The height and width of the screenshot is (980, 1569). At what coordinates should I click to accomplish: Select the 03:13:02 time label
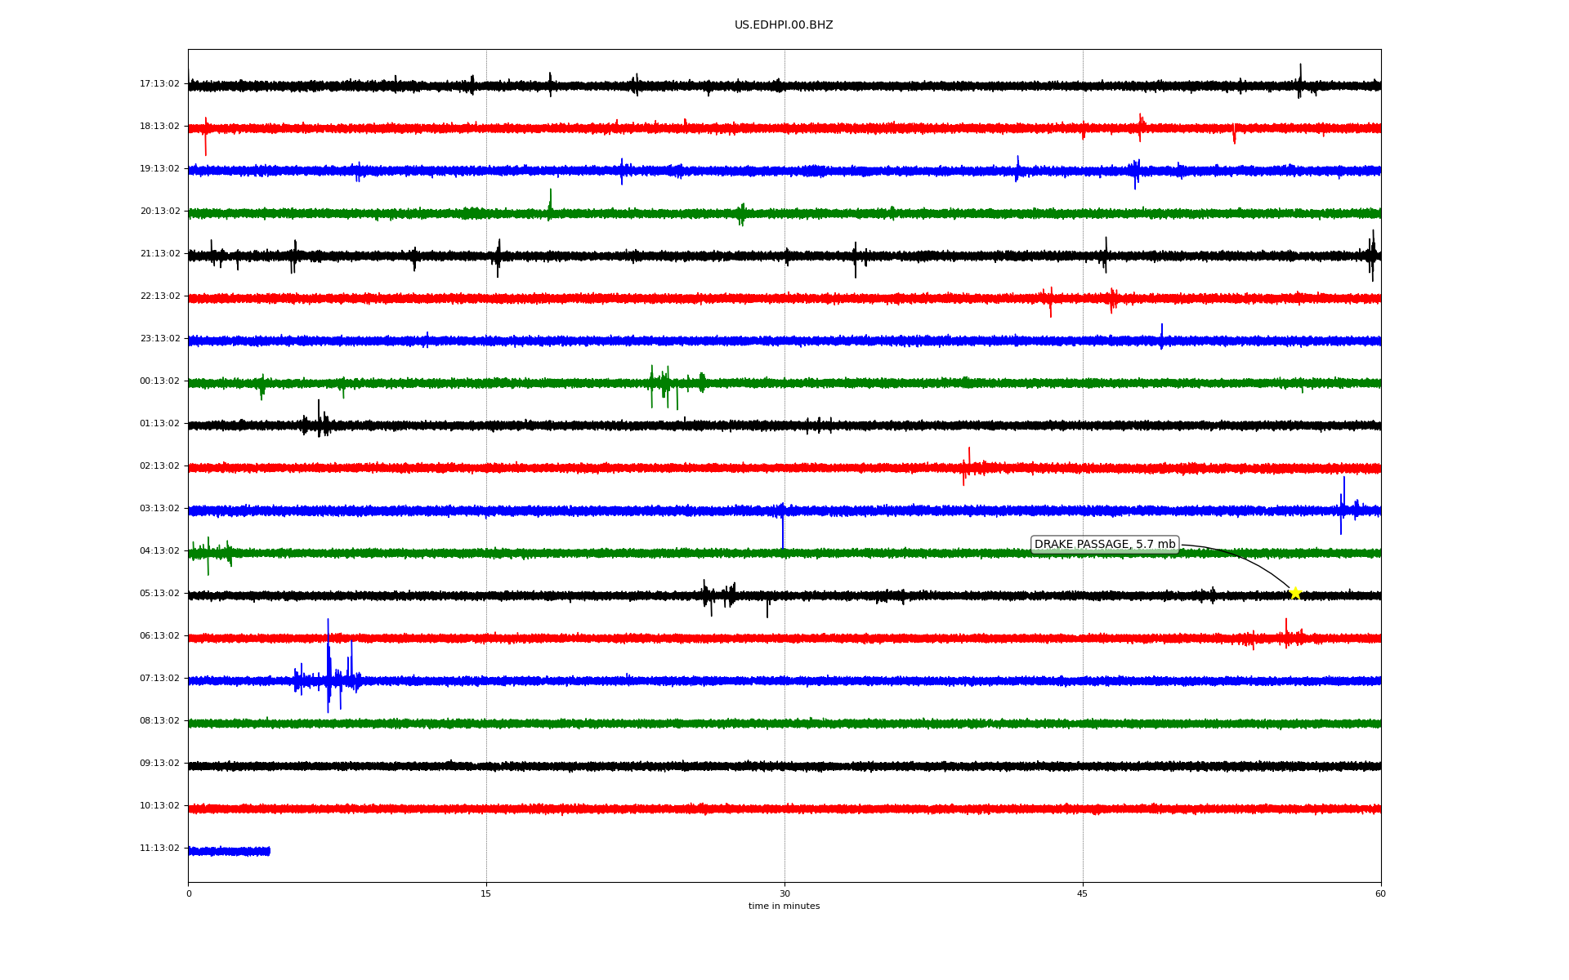[159, 508]
